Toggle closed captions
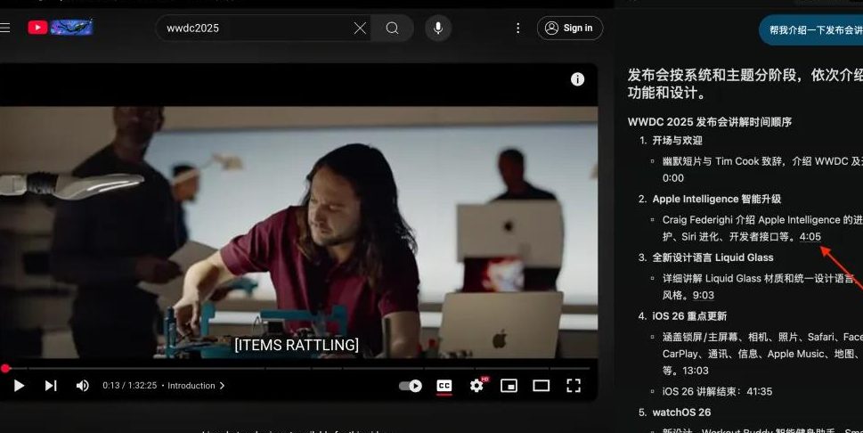Image resolution: width=863 pixels, height=433 pixels. click(x=444, y=386)
